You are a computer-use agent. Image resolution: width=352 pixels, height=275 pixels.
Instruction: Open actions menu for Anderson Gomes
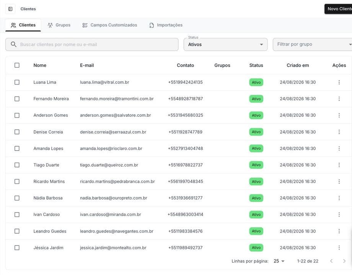point(339,115)
